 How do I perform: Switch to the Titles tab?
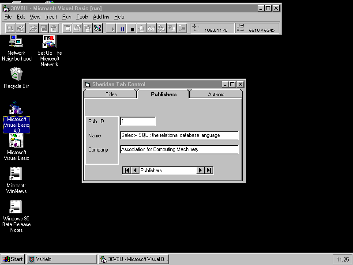pyautogui.click(x=111, y=95)
